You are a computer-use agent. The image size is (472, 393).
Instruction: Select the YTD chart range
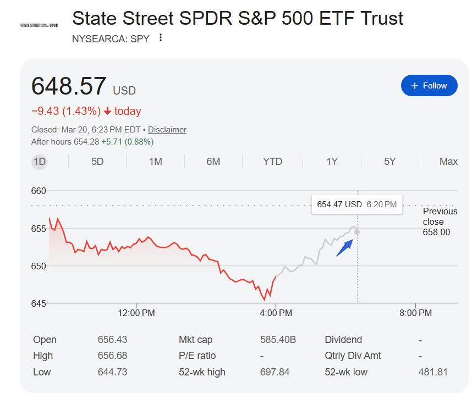272,162
